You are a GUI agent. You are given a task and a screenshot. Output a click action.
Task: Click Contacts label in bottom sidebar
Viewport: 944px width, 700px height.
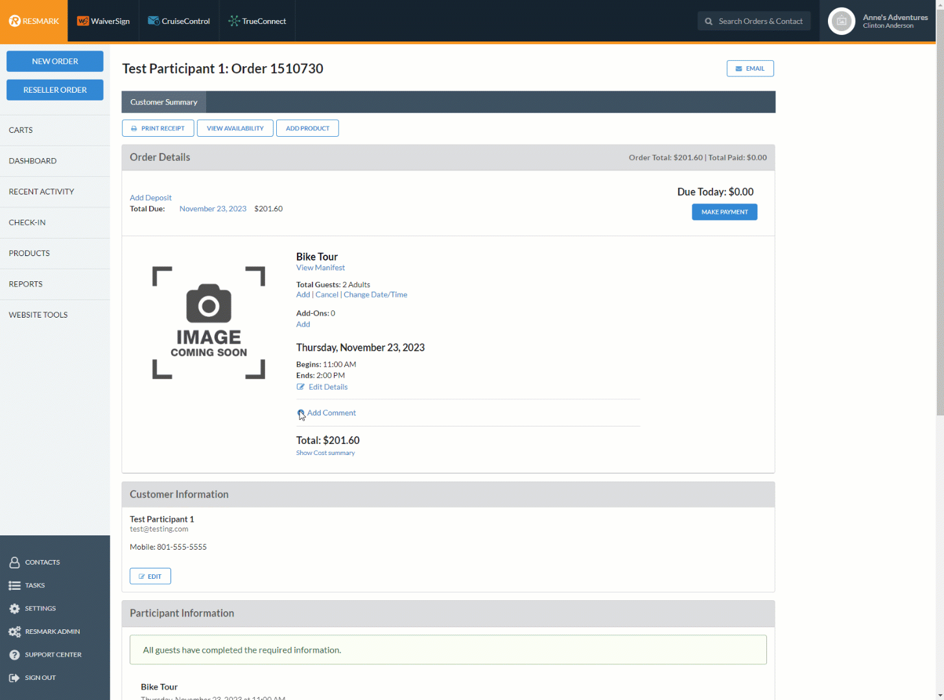click(42, 562)
